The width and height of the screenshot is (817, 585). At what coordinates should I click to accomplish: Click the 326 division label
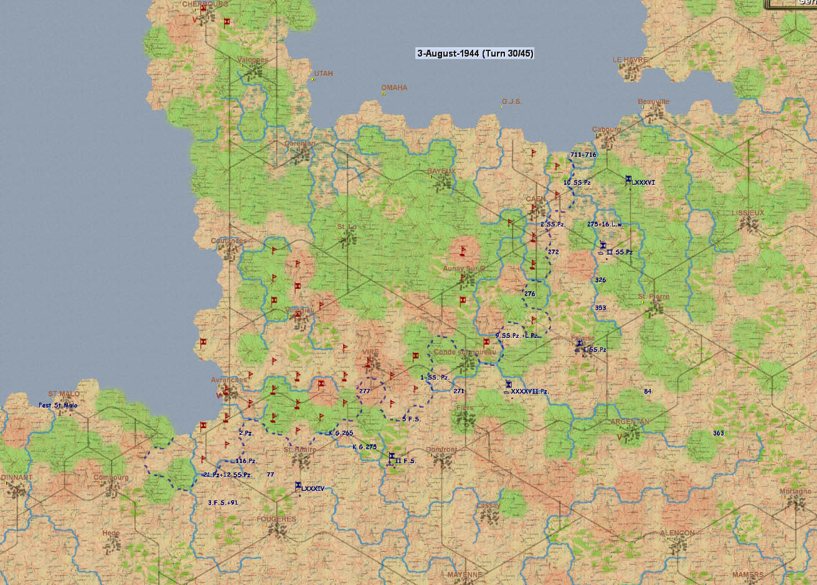pos(600,280)
